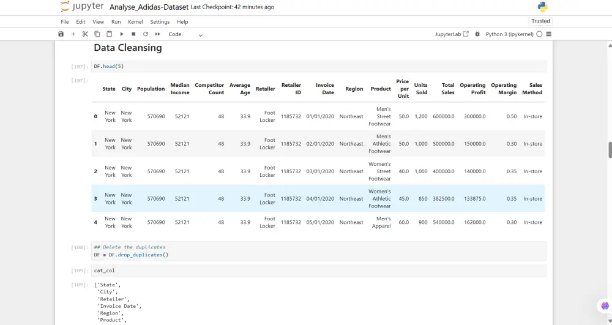Click the kernel status circle indicator
Screen dimensions: 612x325
point(539,34)
